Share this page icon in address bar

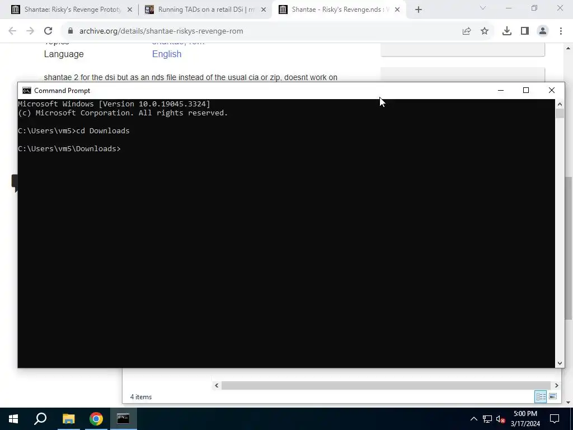coord(467,31)
